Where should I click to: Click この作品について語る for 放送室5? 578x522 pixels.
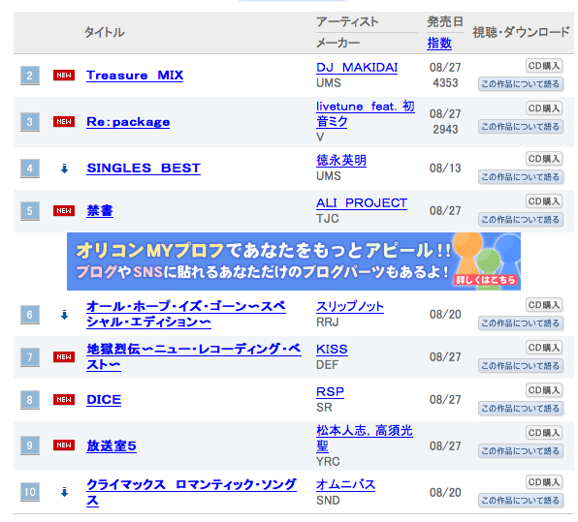coord(521,451)
